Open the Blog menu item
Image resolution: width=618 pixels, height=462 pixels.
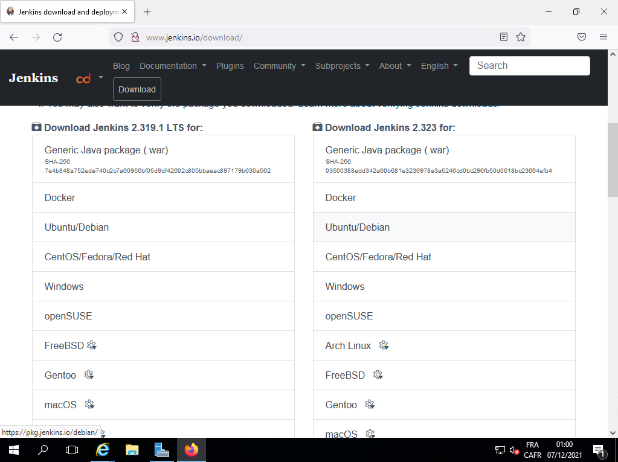click(x=121, y=66)
